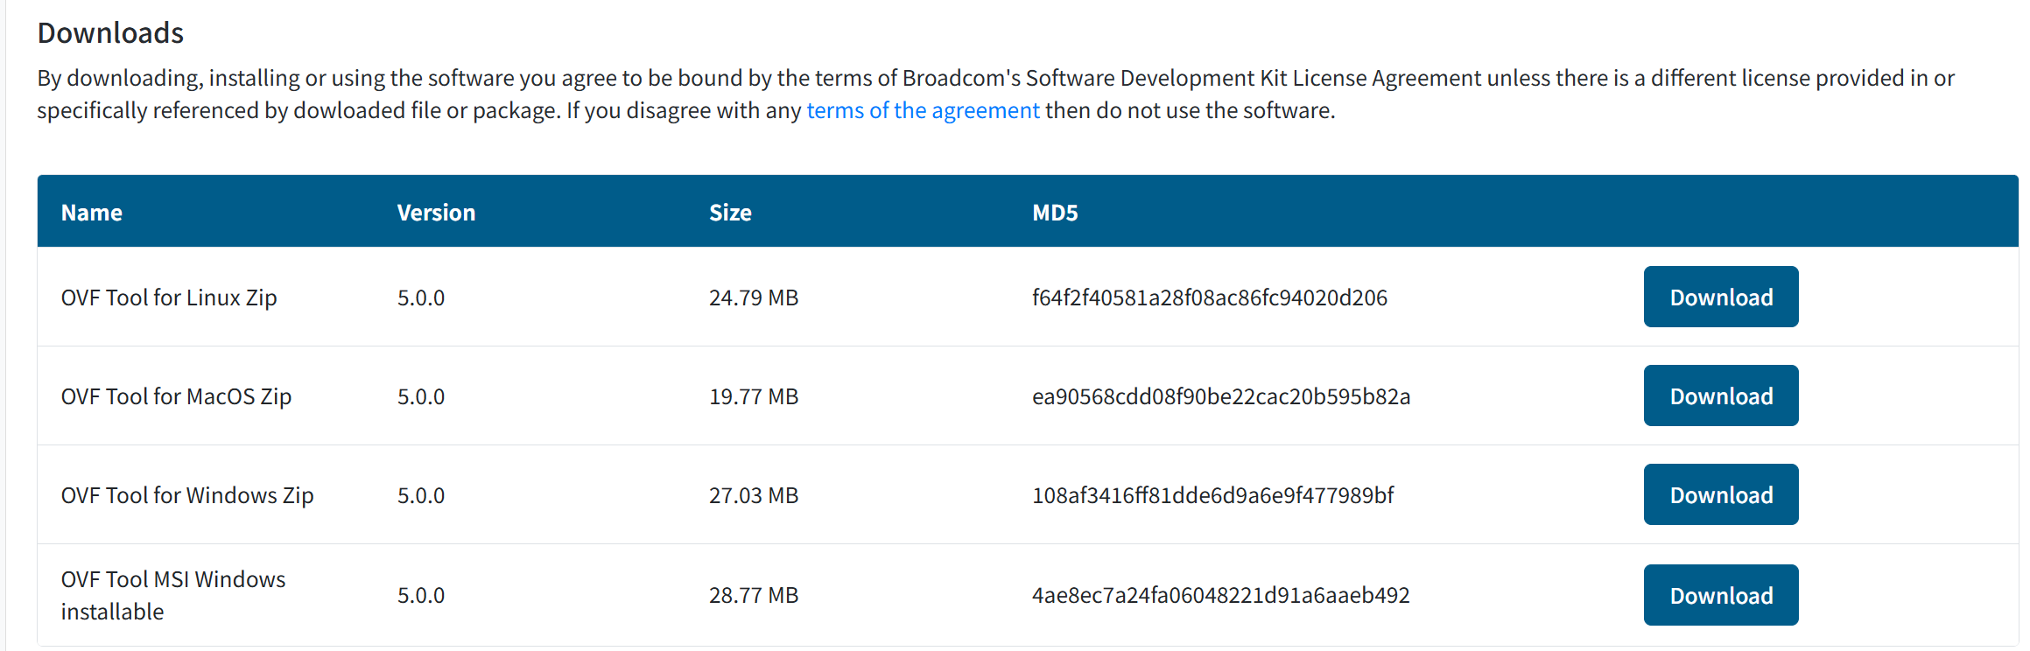The height and width of the screenshot is (651, 2030).
Task: Click the OVF Tool for Windows Zip name
Action: click(x=187, y=495)
